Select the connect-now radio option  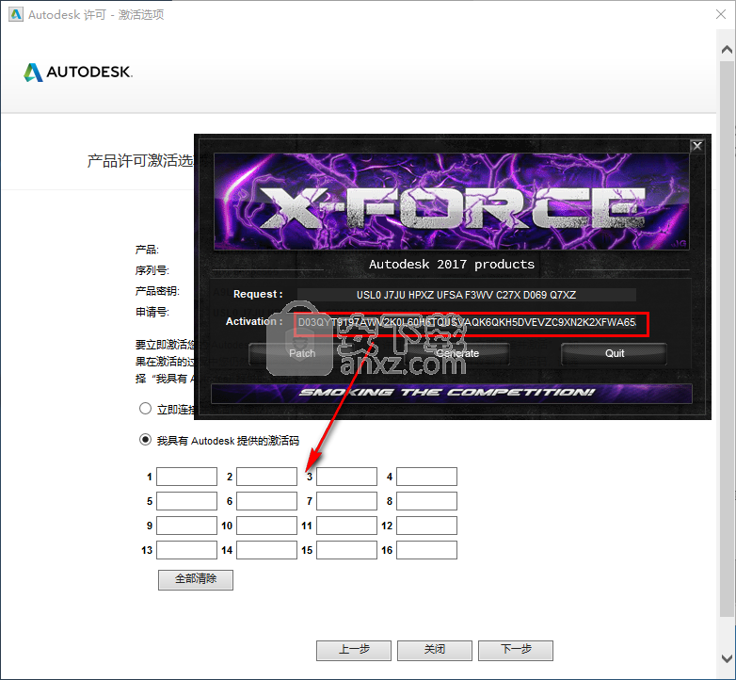(x=146, y=409)
